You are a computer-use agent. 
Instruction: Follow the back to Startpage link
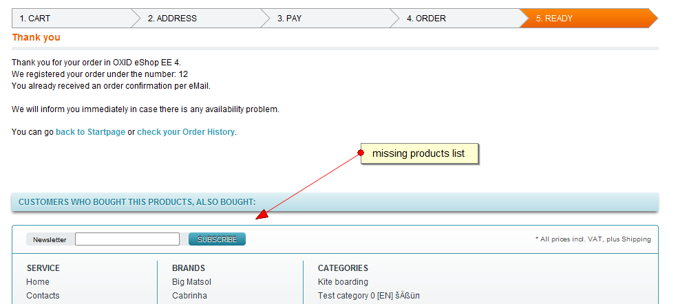(x=90, y=132)
